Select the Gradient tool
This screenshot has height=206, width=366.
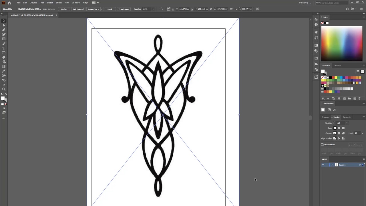4,67
